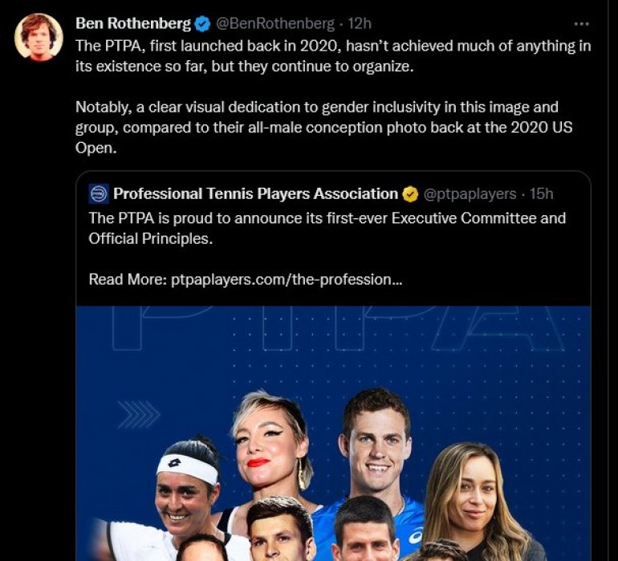Screen dimensions: 618x561
Task: Open Ben Rothenberg display name link
Action: [133, 24]
